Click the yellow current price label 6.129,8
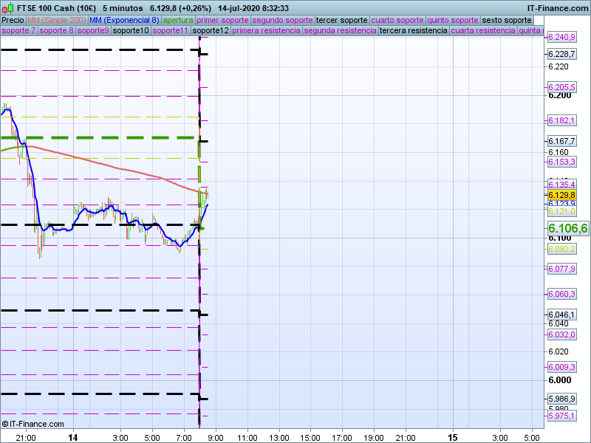 (x=561, y=195)
